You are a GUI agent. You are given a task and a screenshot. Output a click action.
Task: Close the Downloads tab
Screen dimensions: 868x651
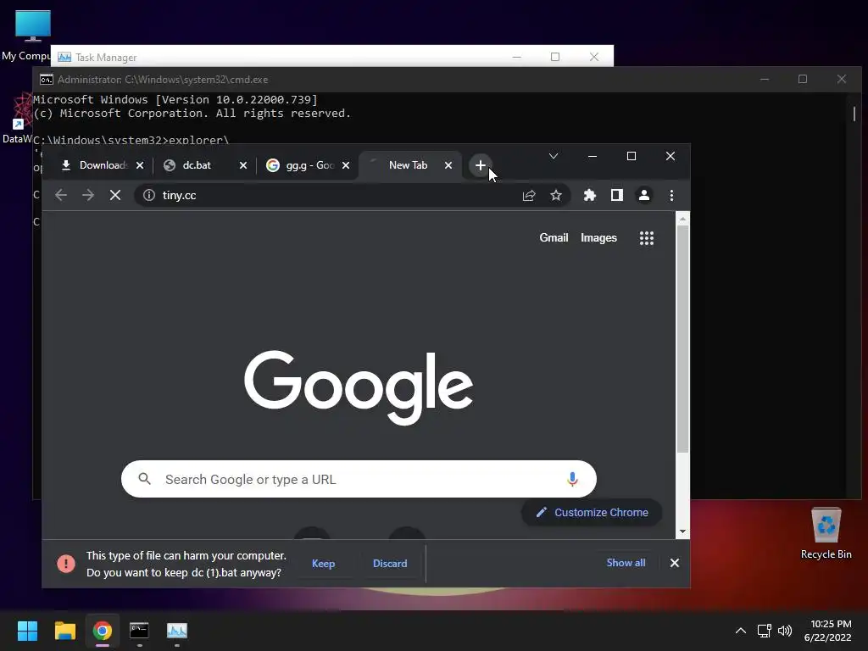[140, 165]
